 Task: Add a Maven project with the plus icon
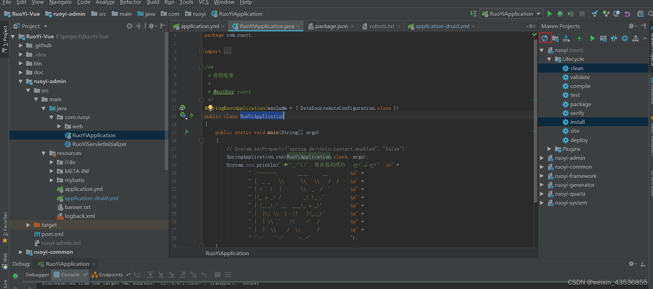[579, 38]
